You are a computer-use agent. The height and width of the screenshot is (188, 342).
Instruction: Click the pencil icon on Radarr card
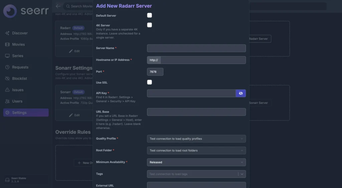point(71,51)
